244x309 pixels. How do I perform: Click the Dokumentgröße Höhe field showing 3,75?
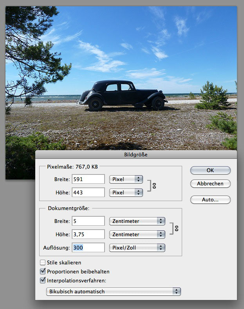point(88,234)
